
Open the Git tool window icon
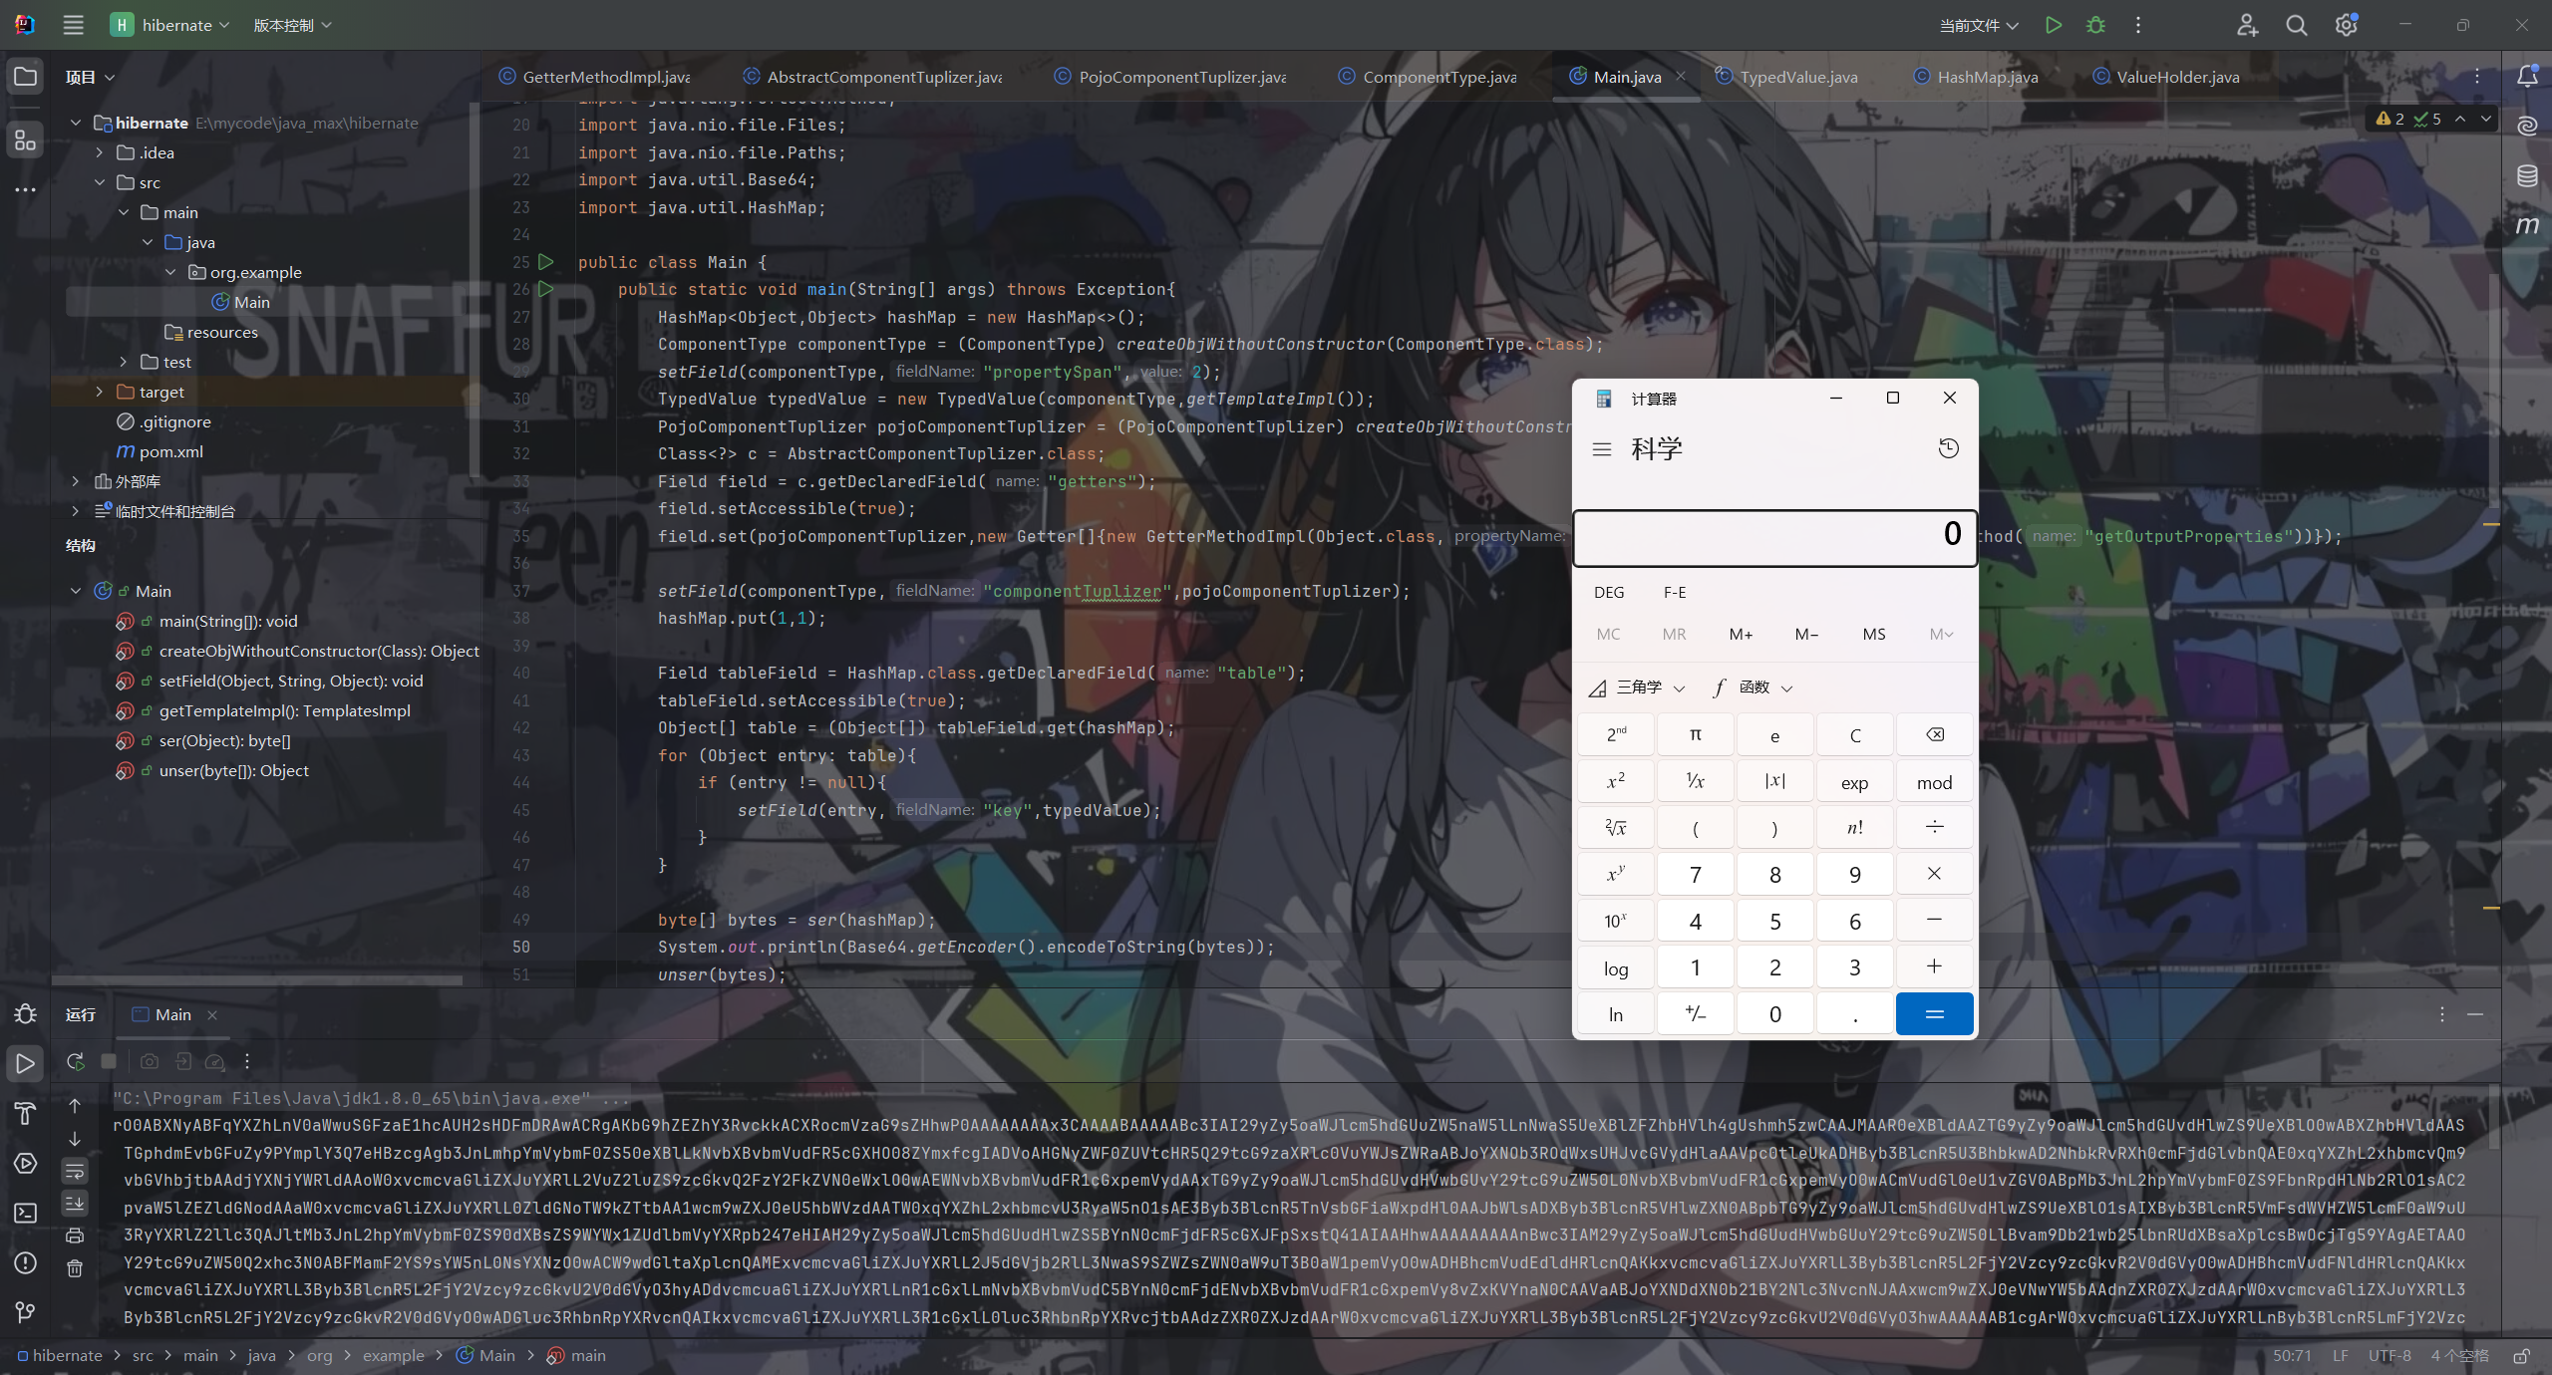pyautogui.click(x=25, y=1312)
